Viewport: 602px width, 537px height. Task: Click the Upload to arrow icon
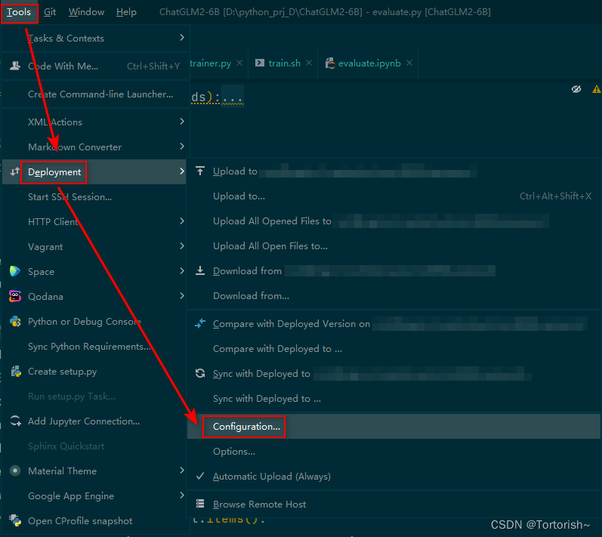[x=200, y=171]
